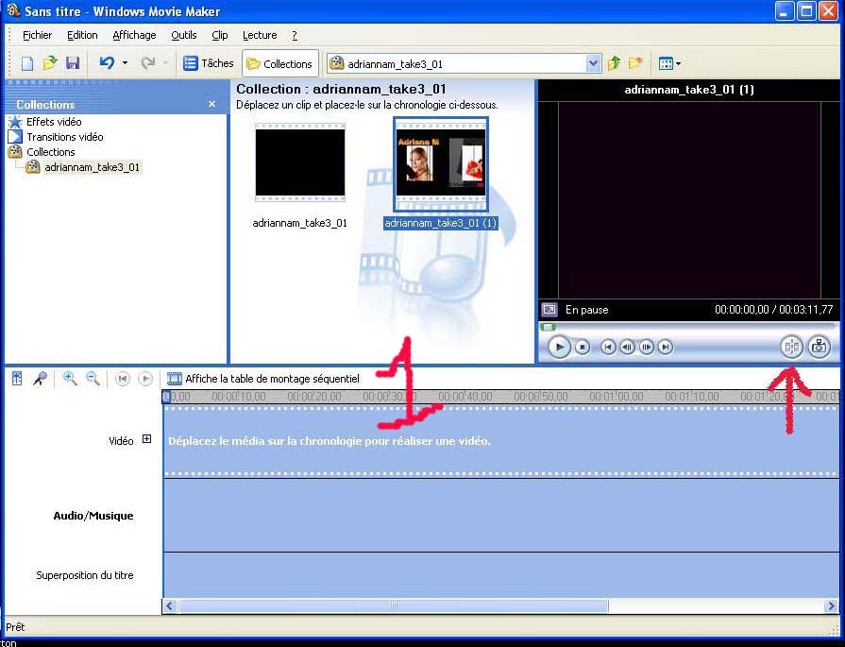The height and width of the screenshot is (647, 845).
Task: Rewind the timeline to the beginning
Action: click(123, 379)
